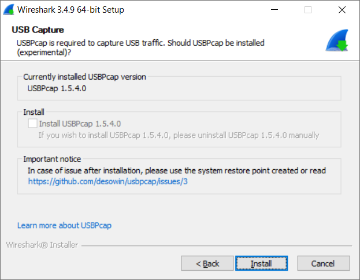Click the disabled maximize window button
The image size is (360, 280).
tap(308, 10)
